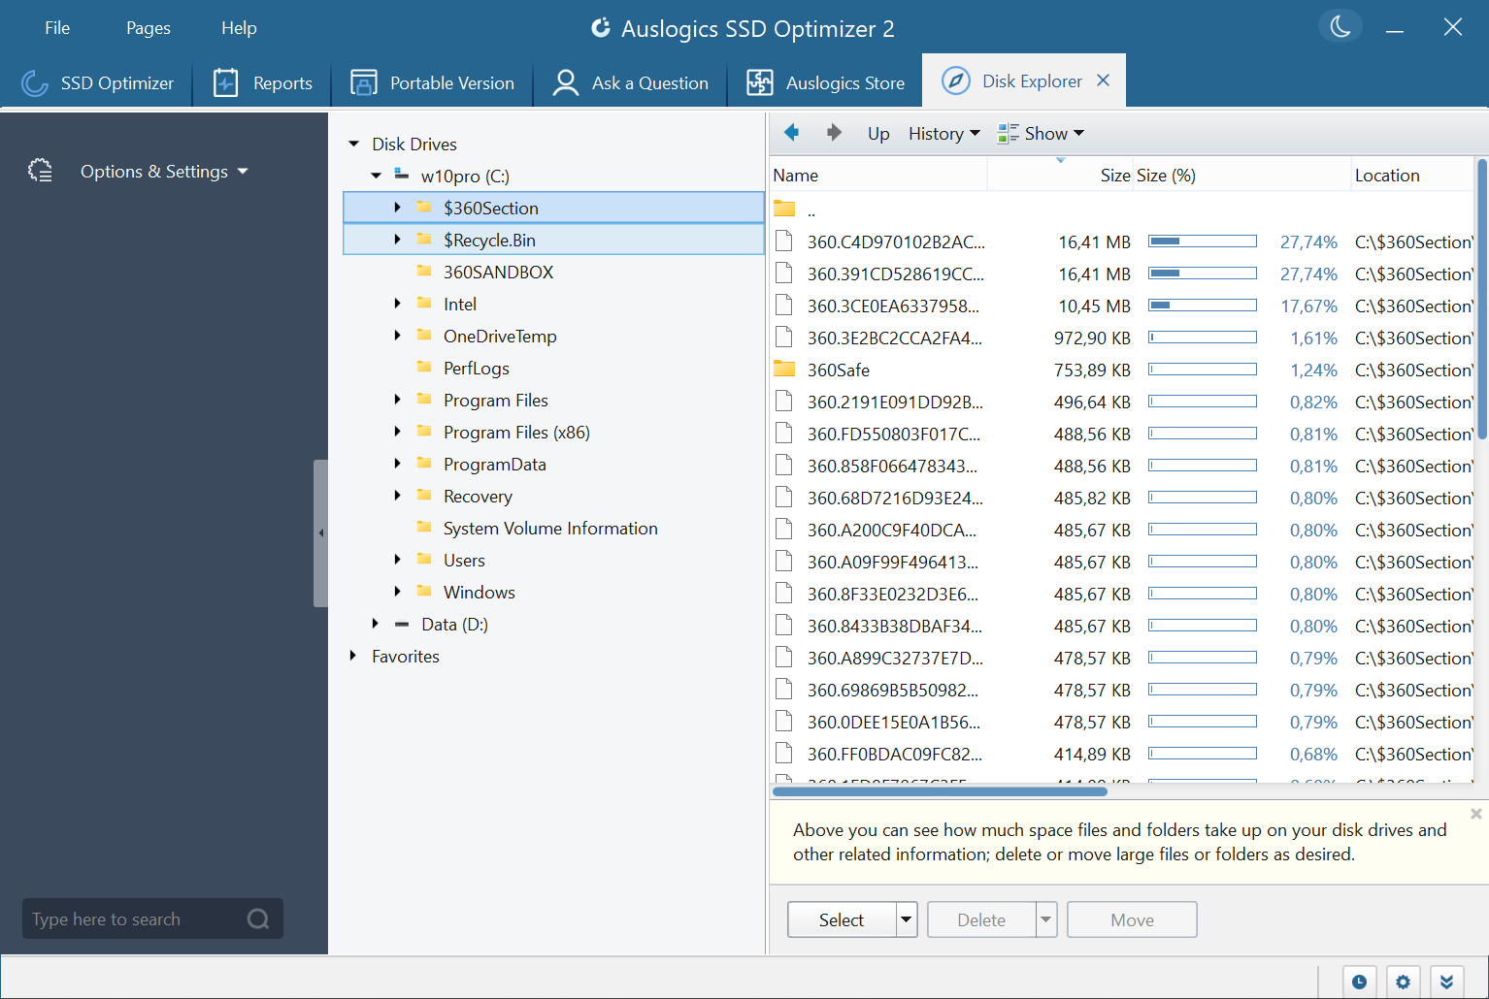Hide the left panel using the collapse arrow
This screenshot has height=999, width=1489.
pos(321,532)
